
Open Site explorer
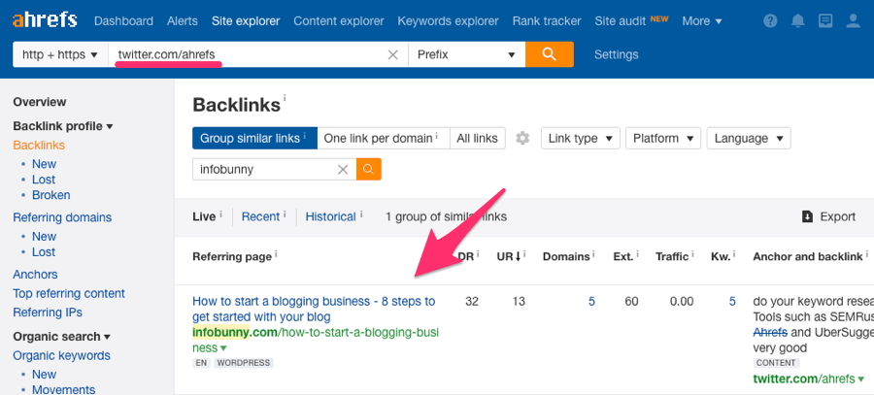(x=246, y=21)
